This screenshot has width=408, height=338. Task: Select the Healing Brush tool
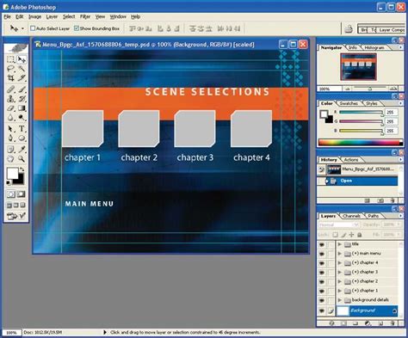10,89
